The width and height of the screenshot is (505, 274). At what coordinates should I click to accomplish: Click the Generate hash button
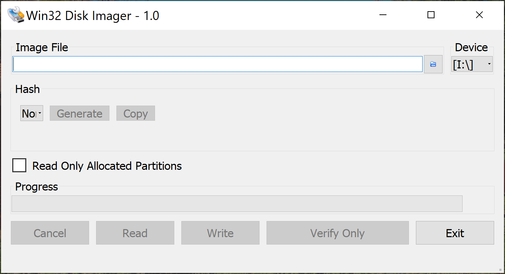tap(80, 113)
